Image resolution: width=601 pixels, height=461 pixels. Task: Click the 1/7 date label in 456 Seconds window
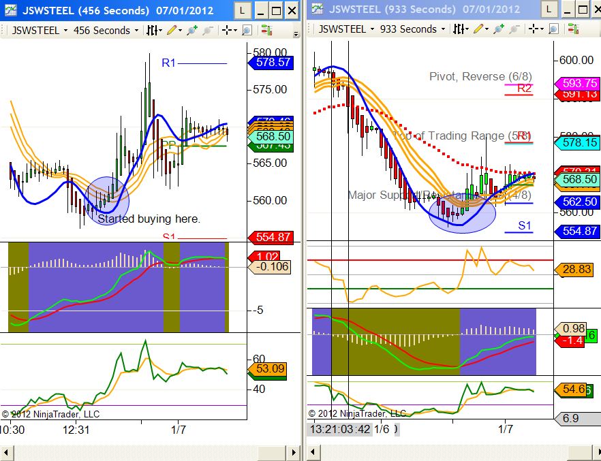[179, 430]
